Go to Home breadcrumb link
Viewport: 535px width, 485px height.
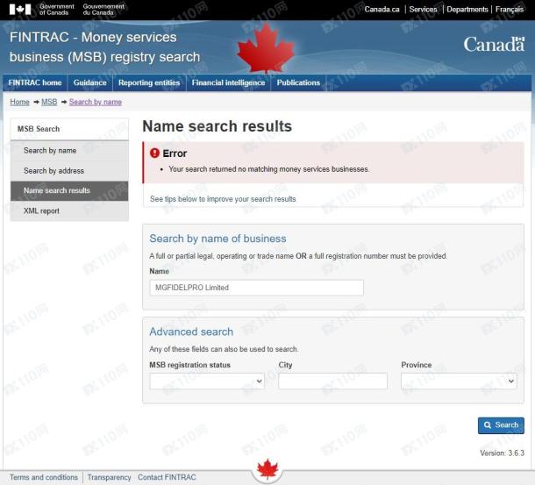(20, 102)
